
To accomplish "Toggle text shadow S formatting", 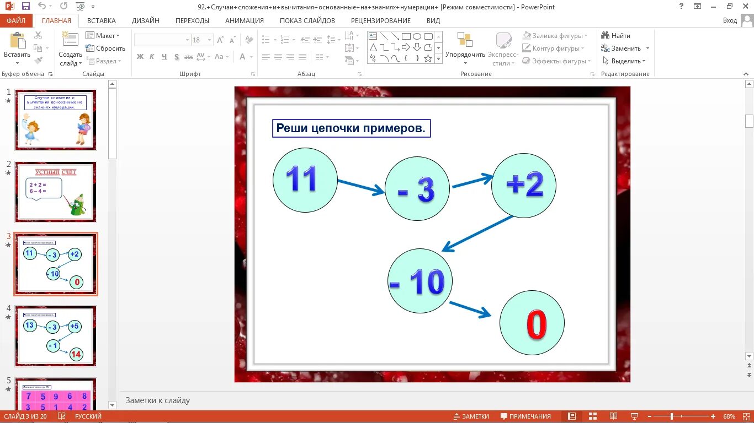I will coord(177,57).
